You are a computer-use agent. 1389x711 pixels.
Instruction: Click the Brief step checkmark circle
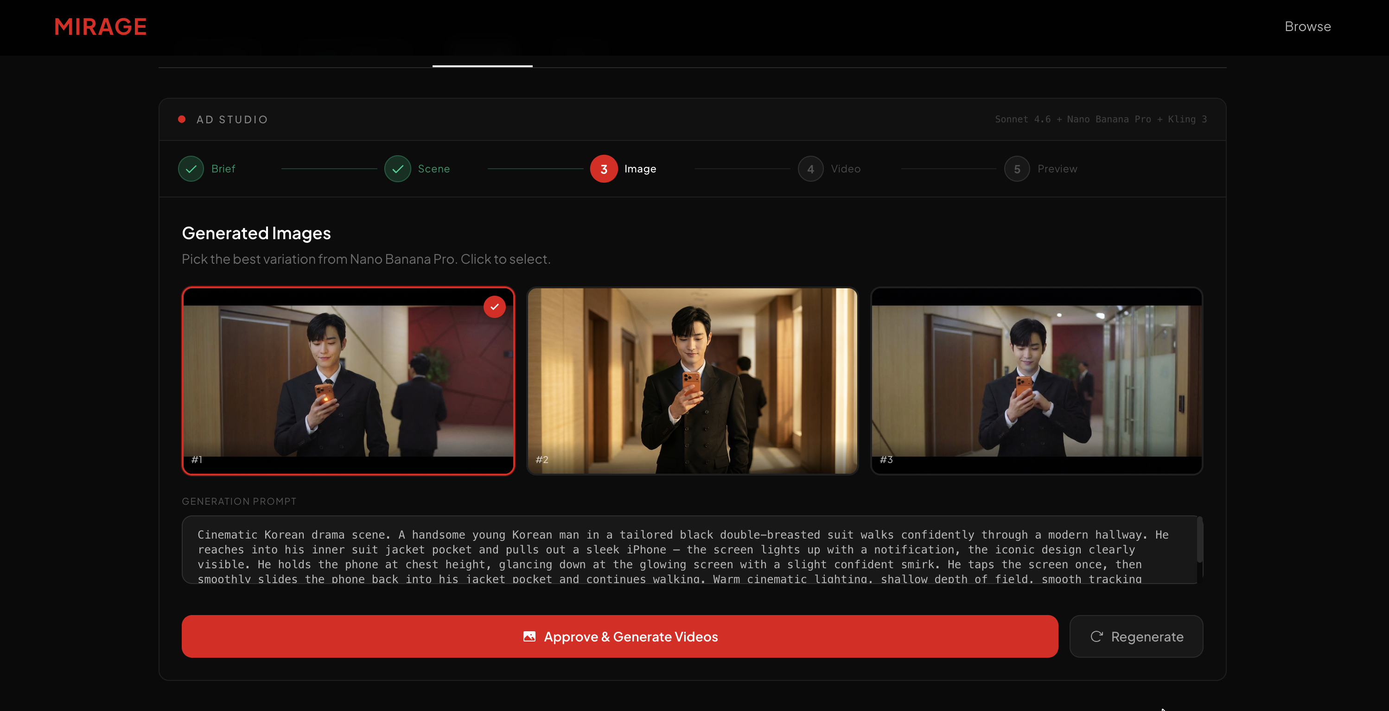(191, 169)
